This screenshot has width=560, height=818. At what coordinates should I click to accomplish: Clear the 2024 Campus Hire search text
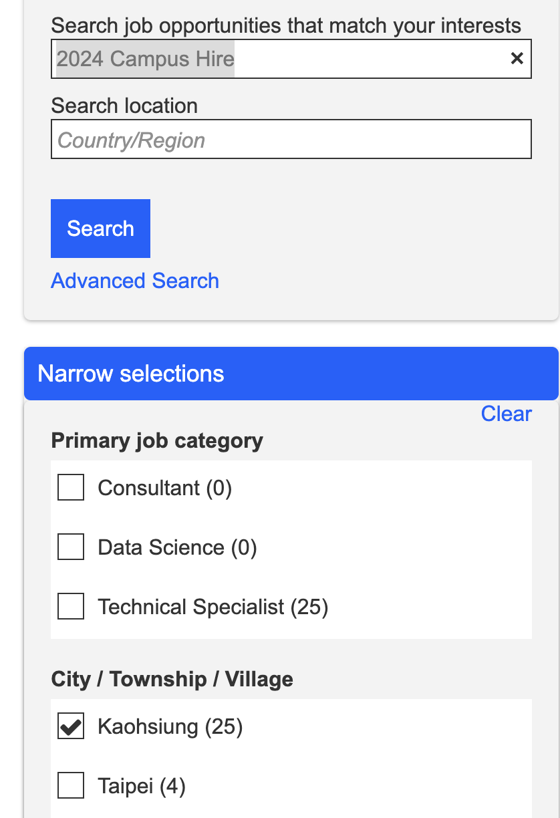point(517,59)
